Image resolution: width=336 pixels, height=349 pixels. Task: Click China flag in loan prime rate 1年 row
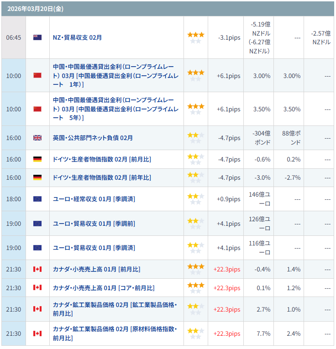tap(37, 75)
